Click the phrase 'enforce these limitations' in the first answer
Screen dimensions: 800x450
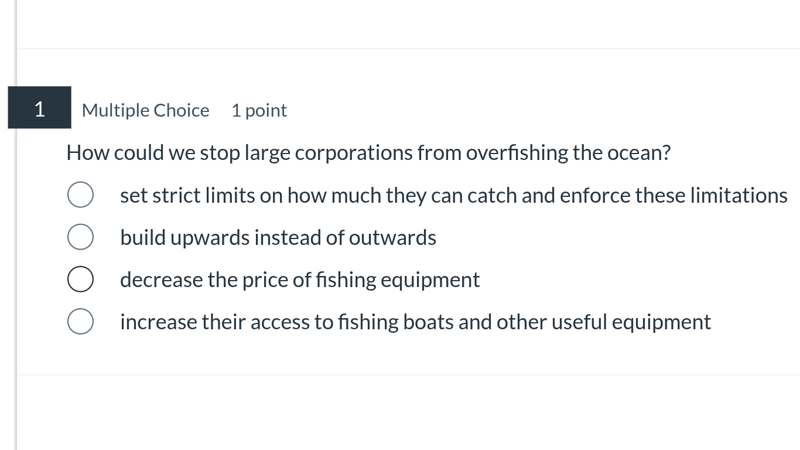coord(673,195)
